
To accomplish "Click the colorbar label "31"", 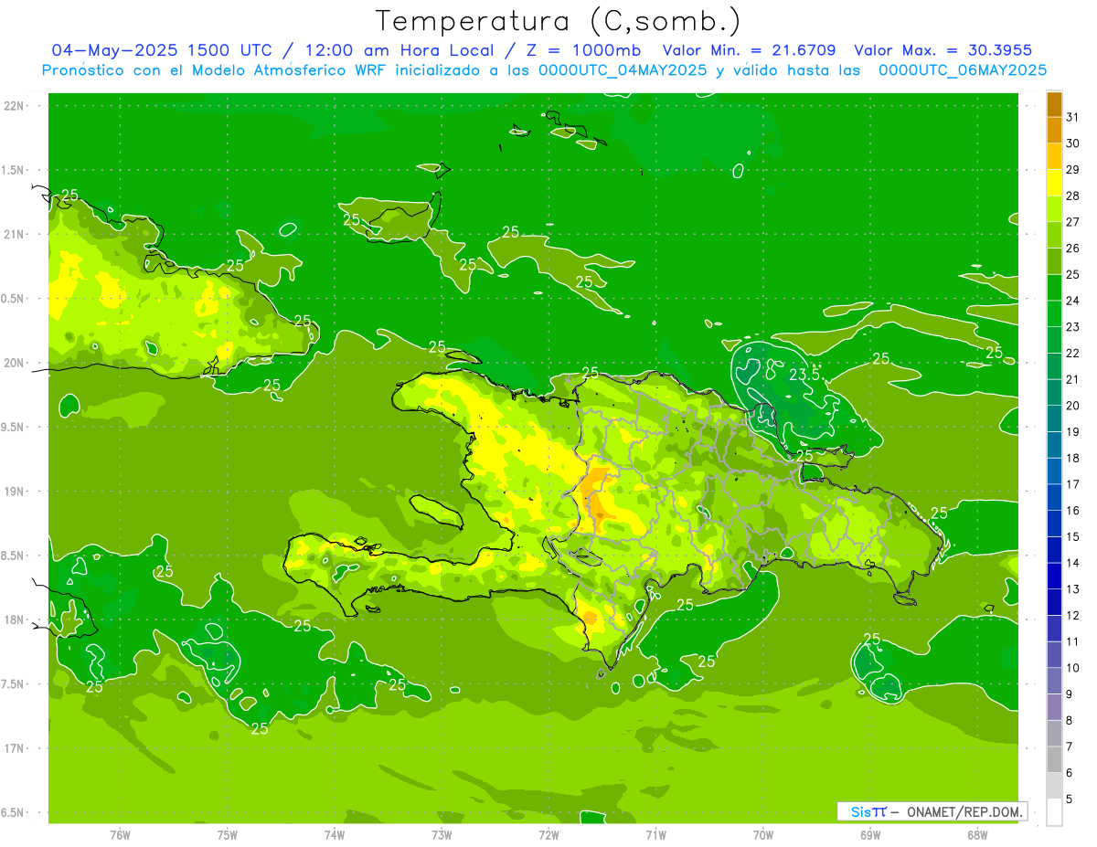I will [1073, 117].
